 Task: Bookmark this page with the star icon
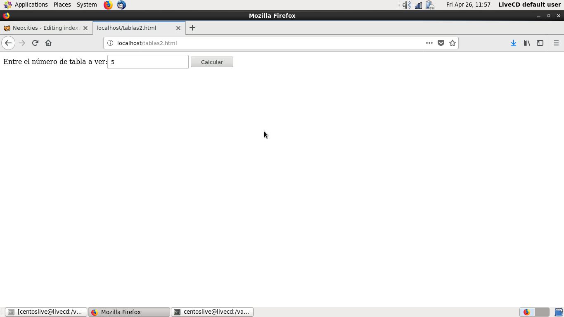coord(453,43)
